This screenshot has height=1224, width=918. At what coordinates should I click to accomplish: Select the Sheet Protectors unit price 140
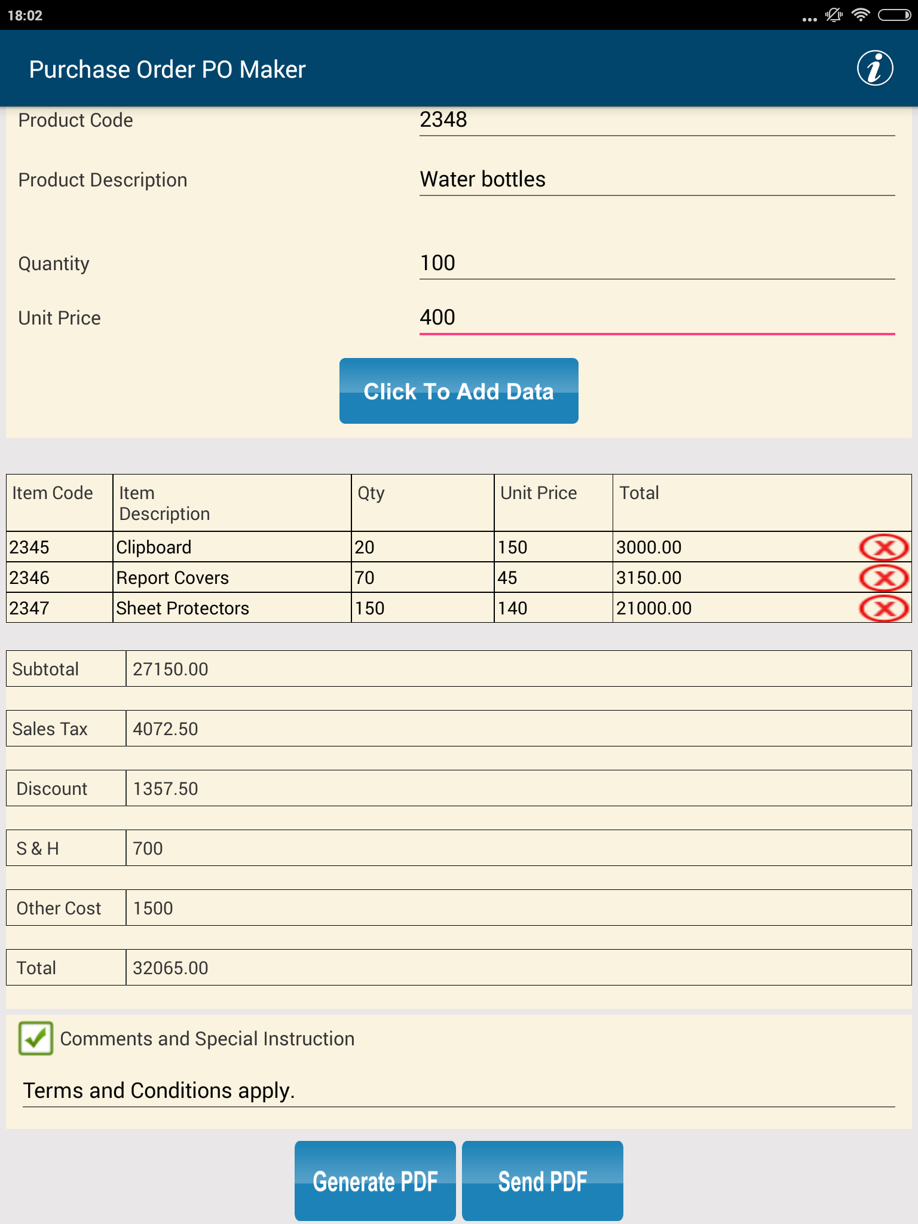[553, 608]
